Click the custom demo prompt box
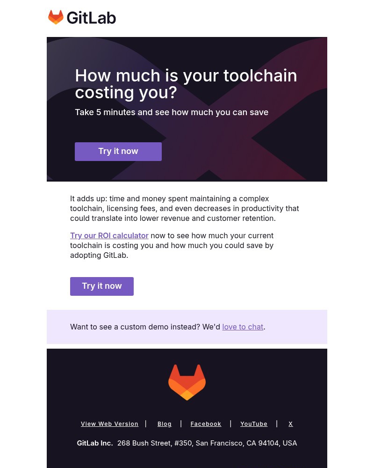 coord(187,327)
